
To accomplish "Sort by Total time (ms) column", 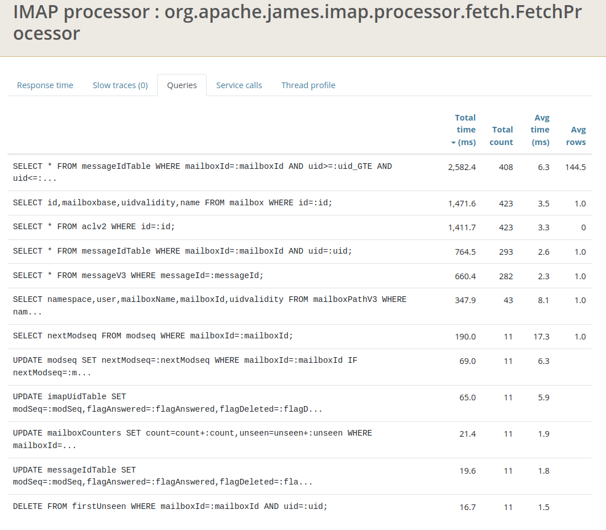I will [463, 130].
